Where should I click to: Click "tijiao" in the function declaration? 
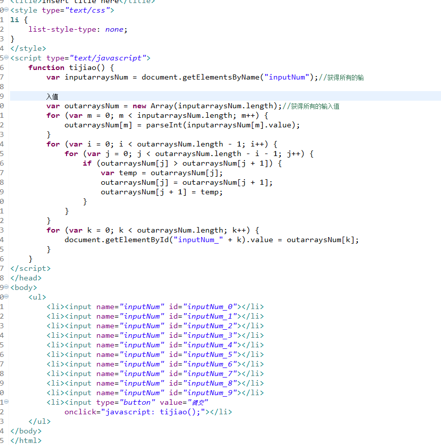pyautogui.click(x=83, y=68)
